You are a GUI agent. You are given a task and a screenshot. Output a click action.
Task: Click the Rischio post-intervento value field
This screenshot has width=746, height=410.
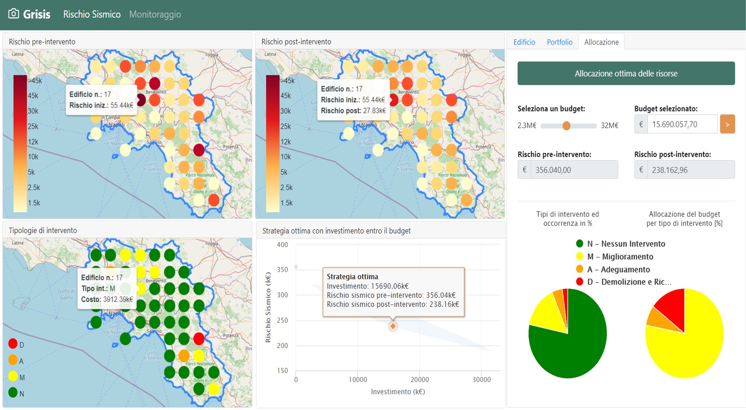(x=690, y=170)
